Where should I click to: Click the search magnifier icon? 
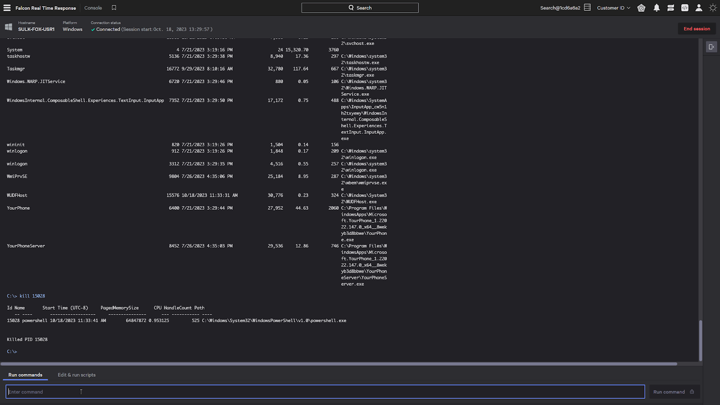(351, 8)
